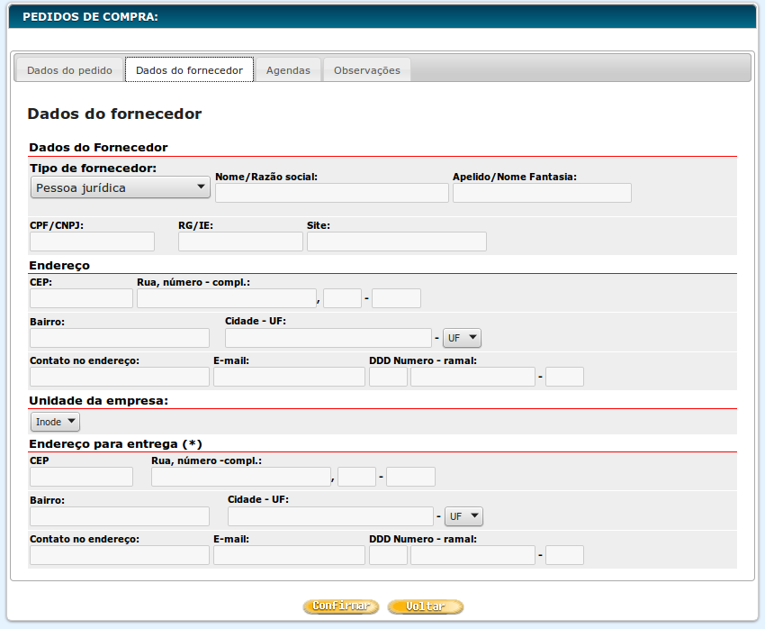Focus the Apelido/Nome Fantasia input
Viewport: 765px width, 629px height.
pyautogui.click(x=542, y=193)
